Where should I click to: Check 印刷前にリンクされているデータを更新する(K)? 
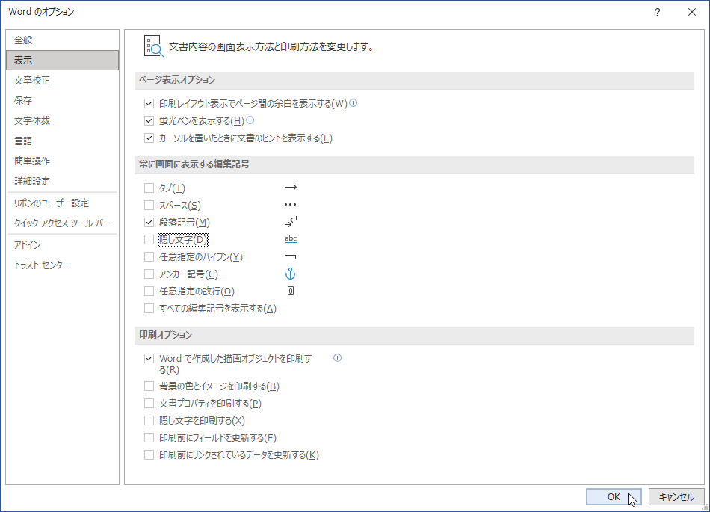tap(149, 455)
